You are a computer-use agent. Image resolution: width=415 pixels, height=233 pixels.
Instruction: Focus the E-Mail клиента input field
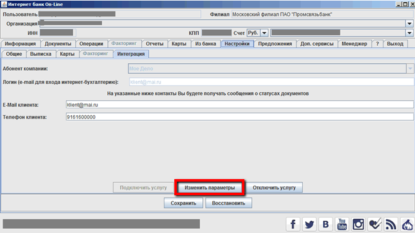point(239,105)
